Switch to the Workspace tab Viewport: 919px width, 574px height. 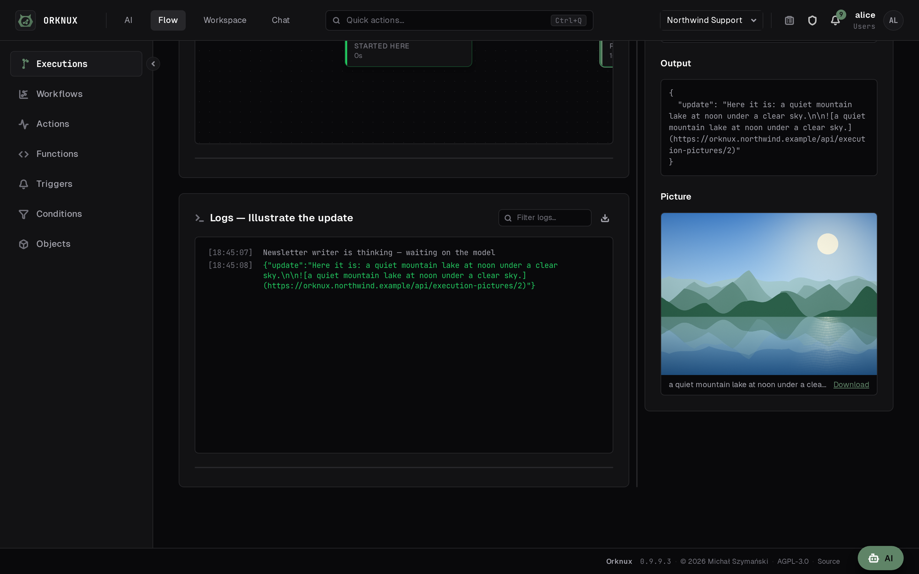point(225,20)
